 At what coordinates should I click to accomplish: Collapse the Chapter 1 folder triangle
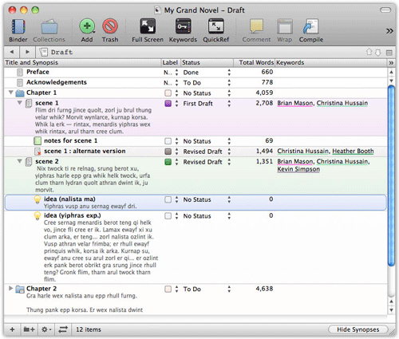[11, 93]
